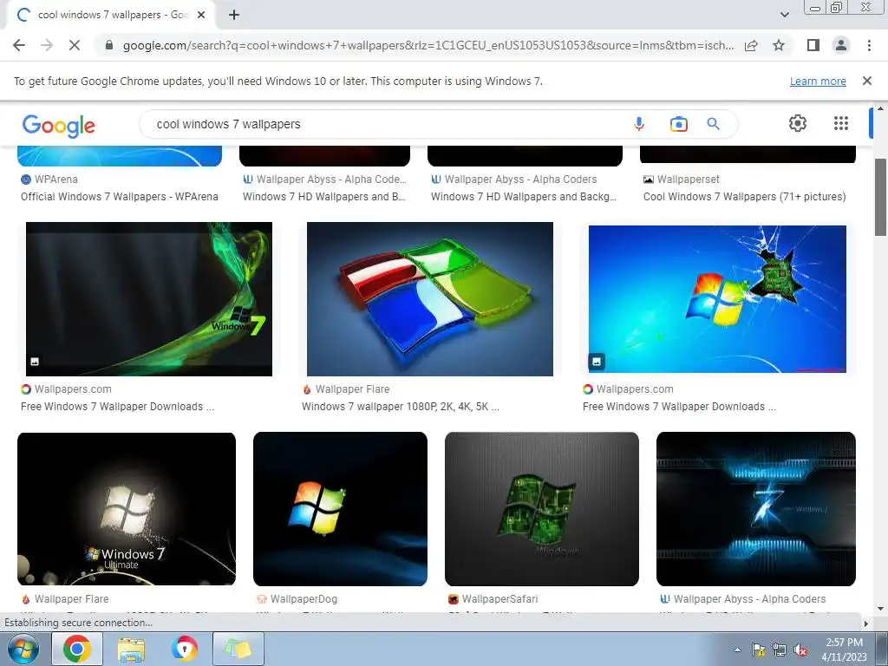Bookmark this page with the star
This screenshot has height=666, width=888.
tap(779, 45)
